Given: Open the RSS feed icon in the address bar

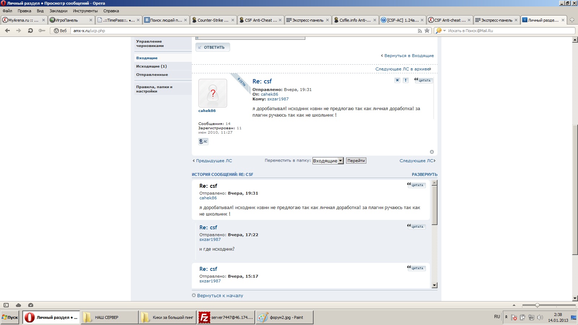Looking at the screenshot, I should [419, 31].
